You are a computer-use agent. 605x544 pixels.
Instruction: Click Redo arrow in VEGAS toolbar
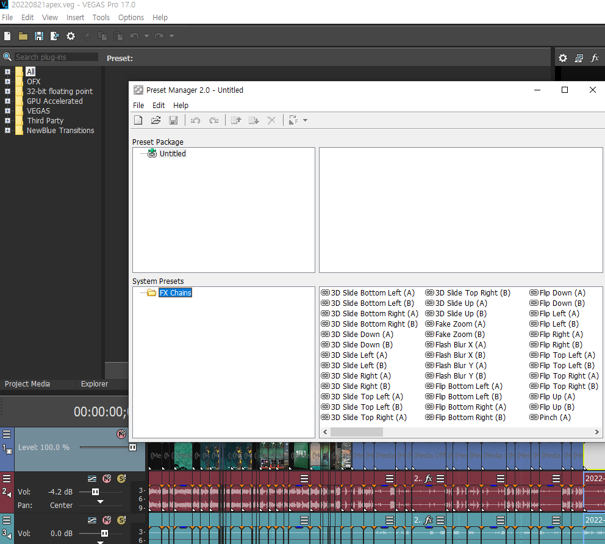click(x=159, y=36)
